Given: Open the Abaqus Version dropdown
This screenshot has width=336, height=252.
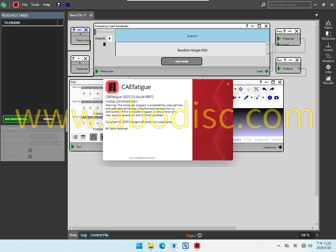Looking at the screenshot, I should click(x=43, y=136).
